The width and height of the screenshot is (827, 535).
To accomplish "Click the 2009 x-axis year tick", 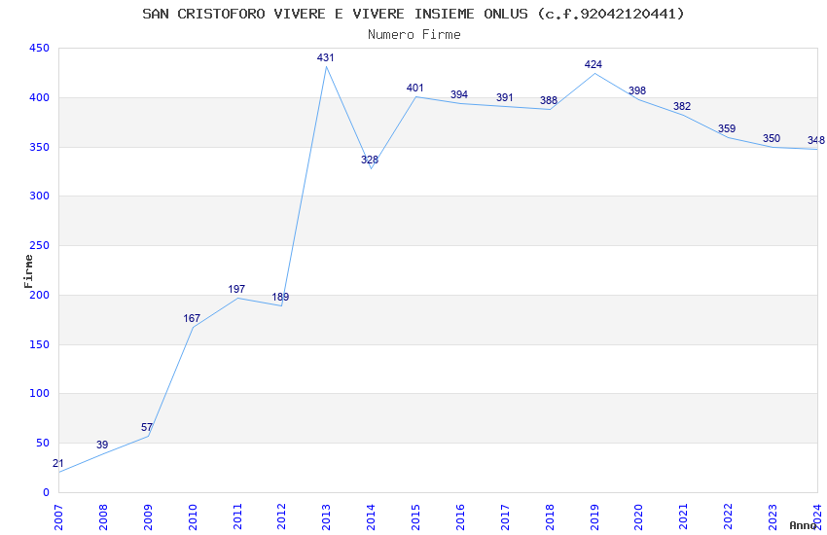I will coord(148,517).
